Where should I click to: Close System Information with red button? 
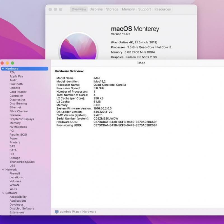point(2,63)
